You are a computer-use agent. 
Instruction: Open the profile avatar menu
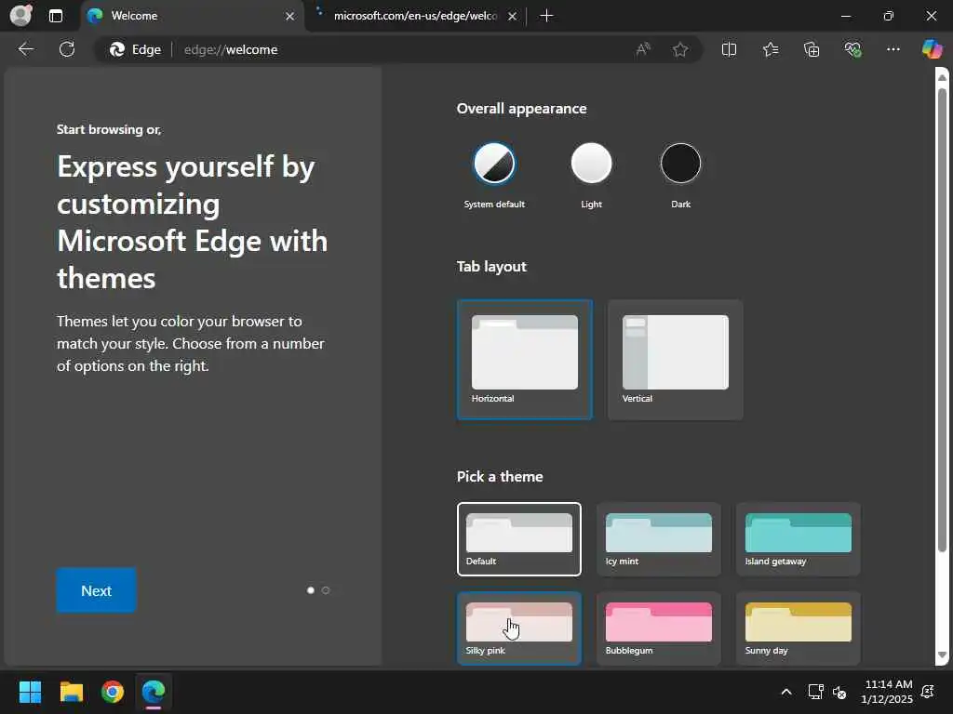click(20, 15)
